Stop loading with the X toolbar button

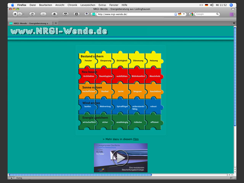(x=43, y=14)
